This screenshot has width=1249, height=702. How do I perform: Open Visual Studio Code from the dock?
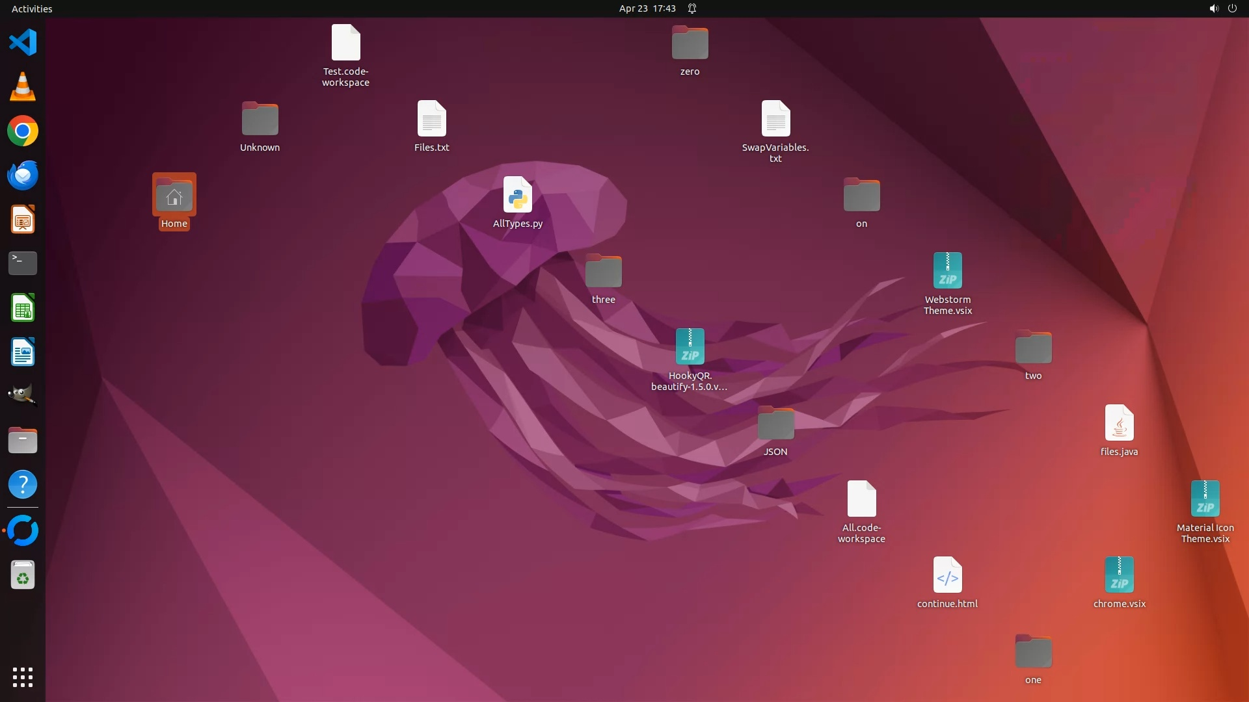click(x=23, y=43)
